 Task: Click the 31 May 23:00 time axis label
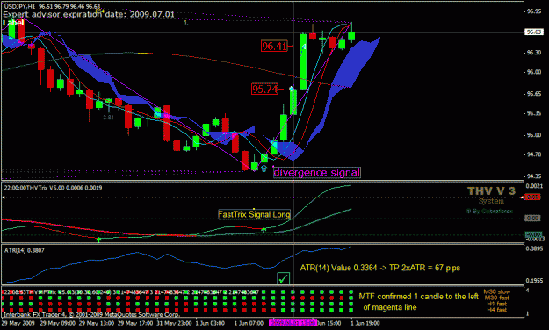click(174, 323)
